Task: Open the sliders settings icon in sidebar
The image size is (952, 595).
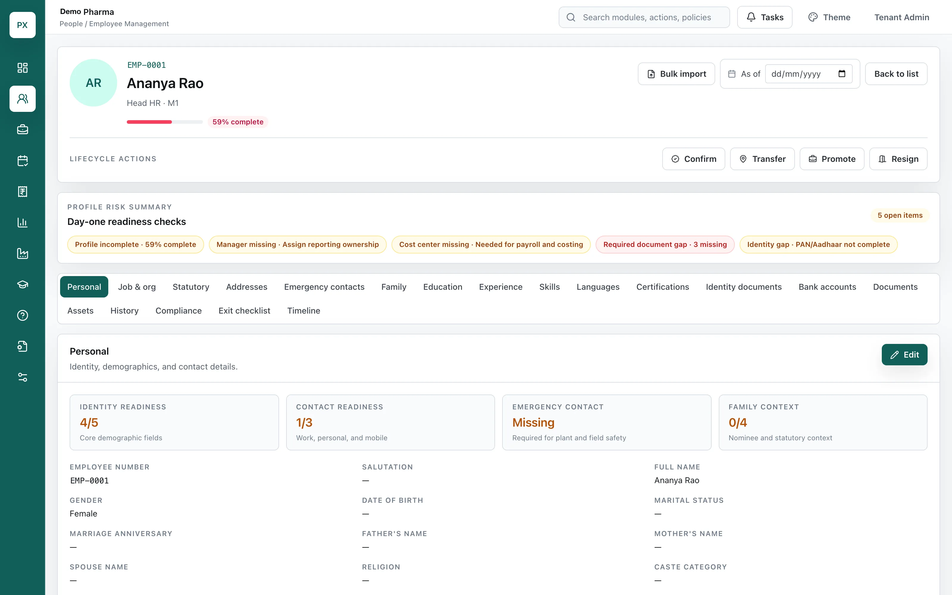Action: pyautogui.click(x=22, y=378)
